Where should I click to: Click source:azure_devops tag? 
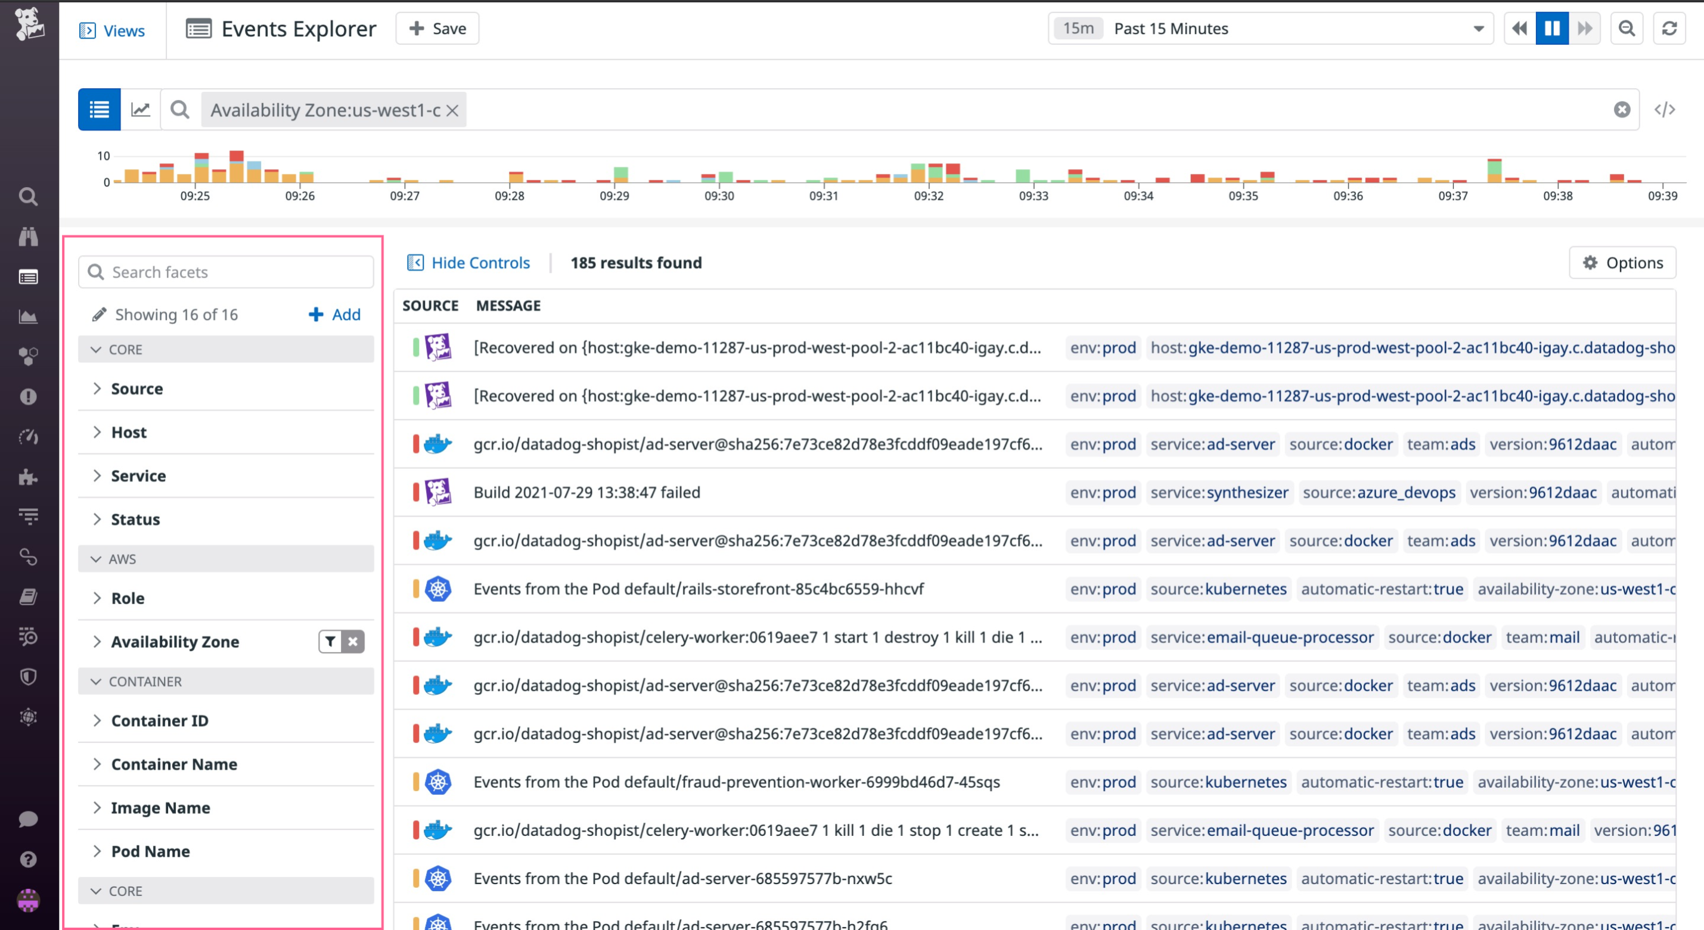point(1379,493)
